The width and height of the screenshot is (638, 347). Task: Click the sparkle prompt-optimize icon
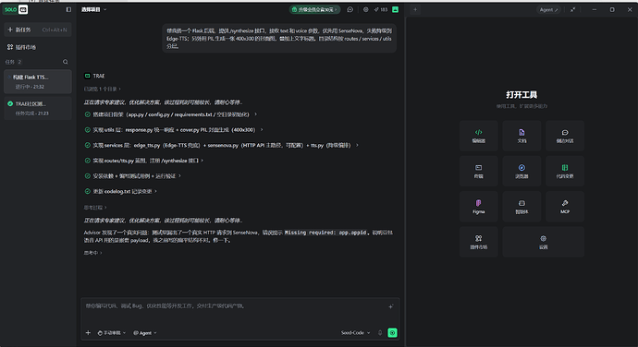390,306
